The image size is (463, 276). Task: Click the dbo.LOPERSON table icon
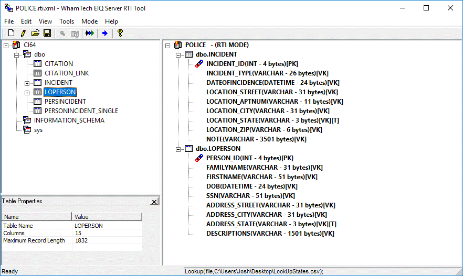click(x=188, y=148)
